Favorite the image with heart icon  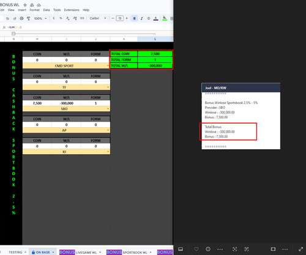pyautogui.click(x=196, y=249)
